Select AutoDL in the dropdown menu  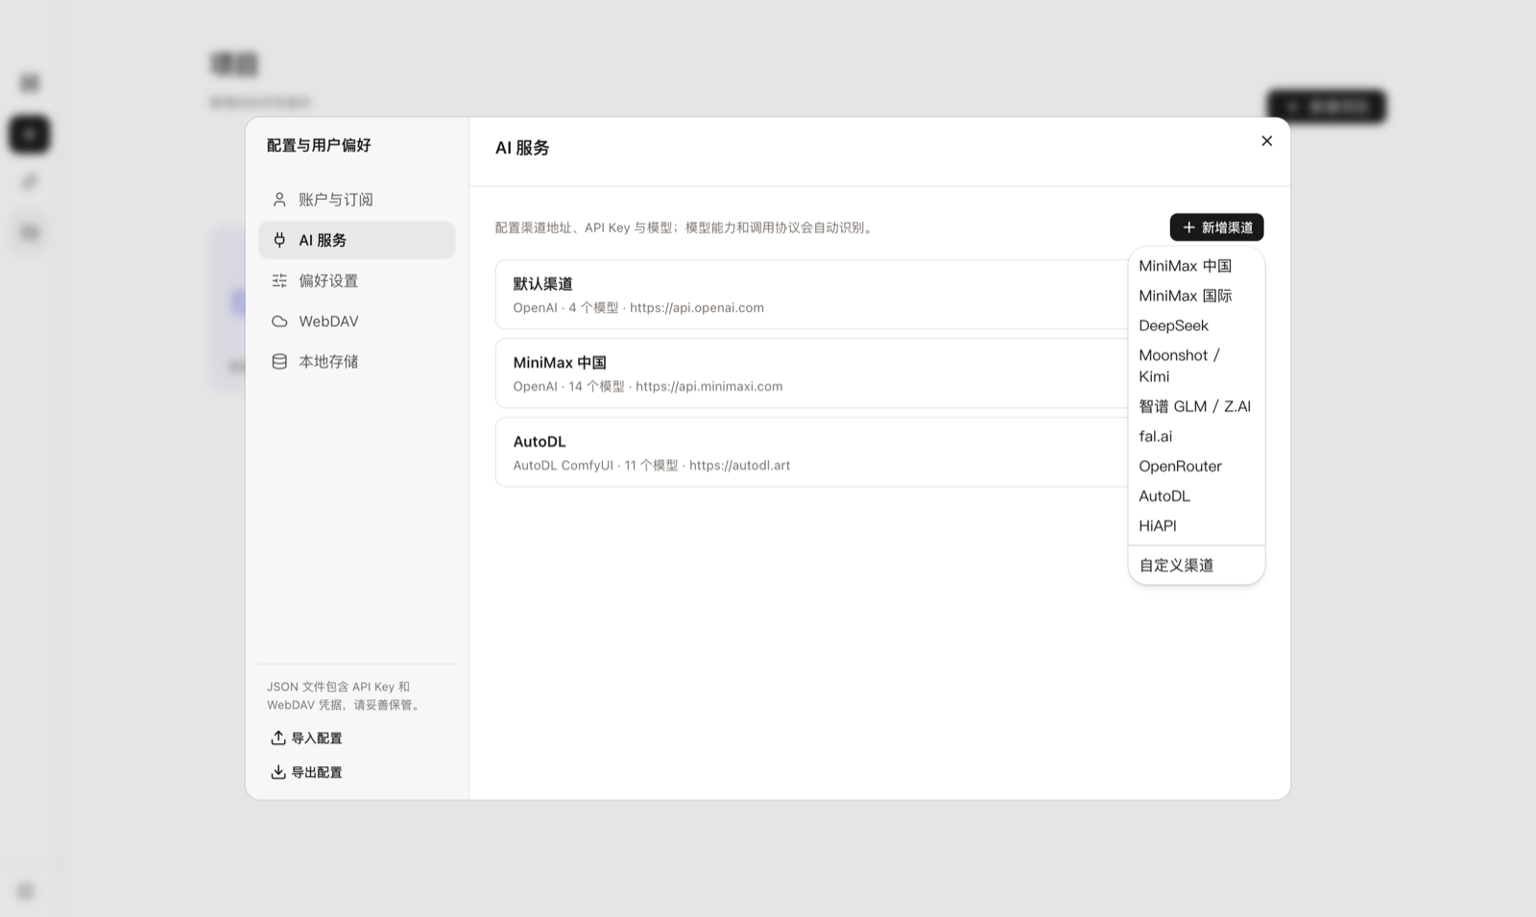(1196, 495)
